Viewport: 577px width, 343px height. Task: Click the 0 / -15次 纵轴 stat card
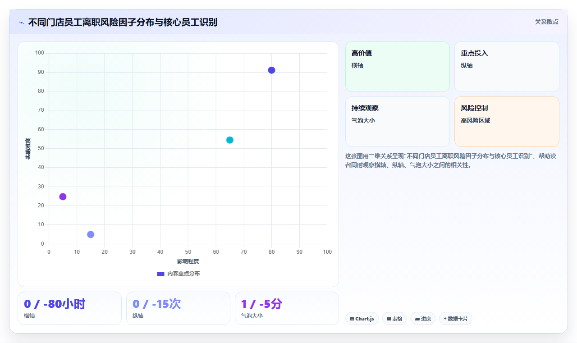(x=178, y=308)
